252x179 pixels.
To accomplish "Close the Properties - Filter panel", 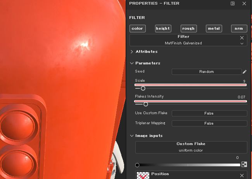I will point(244,3).
